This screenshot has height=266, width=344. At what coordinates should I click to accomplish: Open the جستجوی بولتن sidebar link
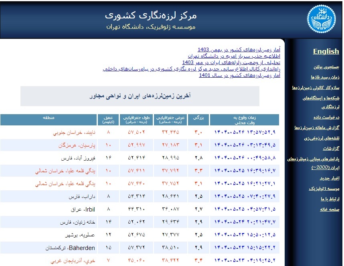tap(326, 67)
